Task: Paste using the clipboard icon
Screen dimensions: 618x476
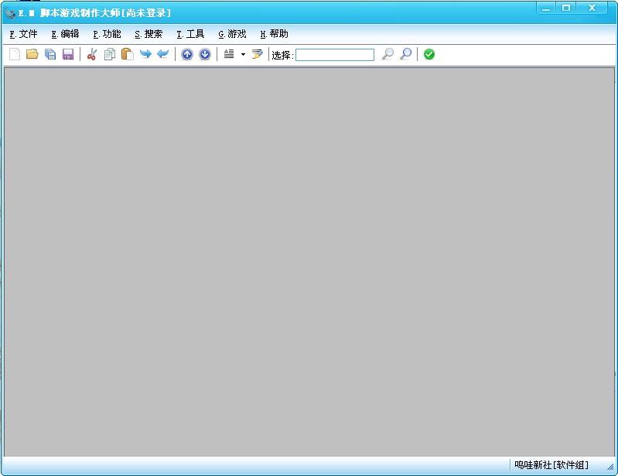Action: [128, 54]
